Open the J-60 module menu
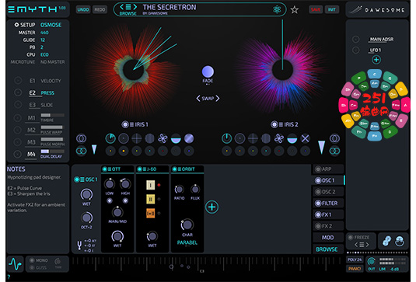Screen dimensions: 416x282 tap(145, 169)
